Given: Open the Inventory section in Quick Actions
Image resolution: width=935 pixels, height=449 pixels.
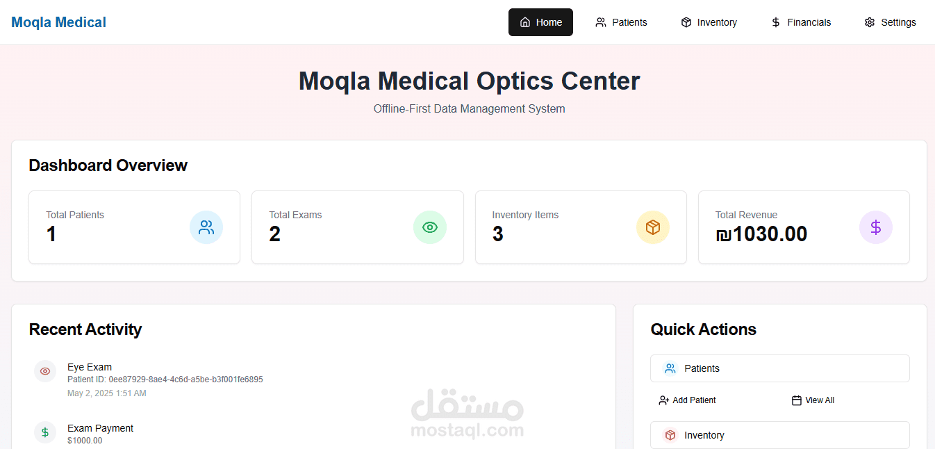Looking at the screenshot, I should pos(779,435).
